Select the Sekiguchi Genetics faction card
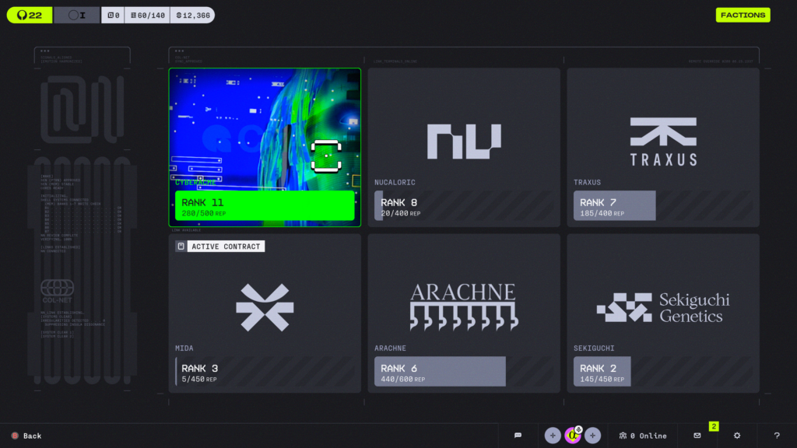 [662, 313]
